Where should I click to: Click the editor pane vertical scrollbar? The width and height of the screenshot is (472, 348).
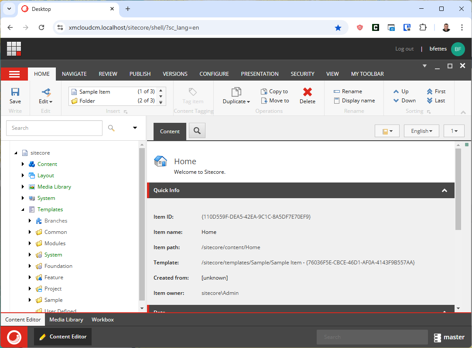pos(458,189)
